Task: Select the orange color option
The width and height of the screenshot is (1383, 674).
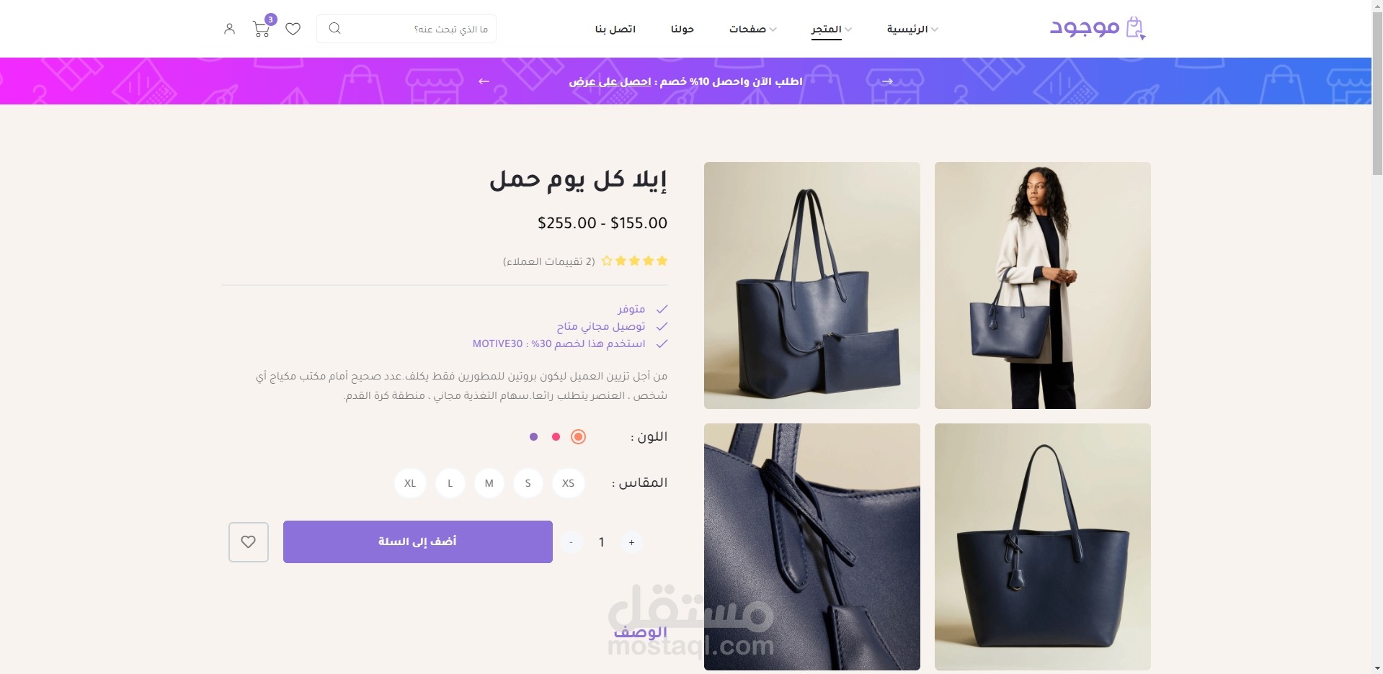Action: pos(578,436)
